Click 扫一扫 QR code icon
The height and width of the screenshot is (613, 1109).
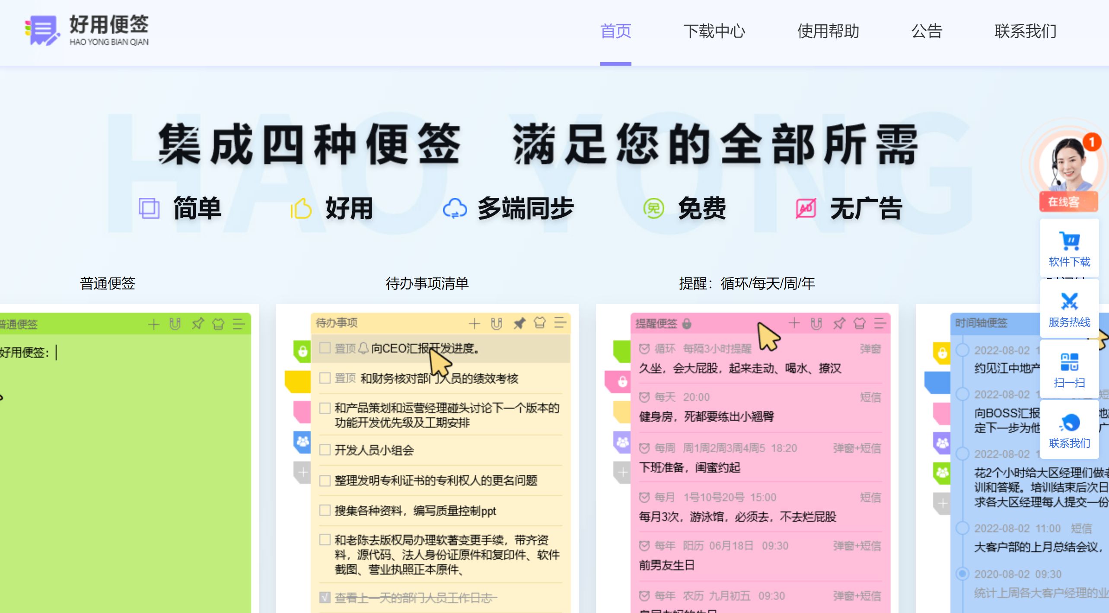(x=1069, y=362)
